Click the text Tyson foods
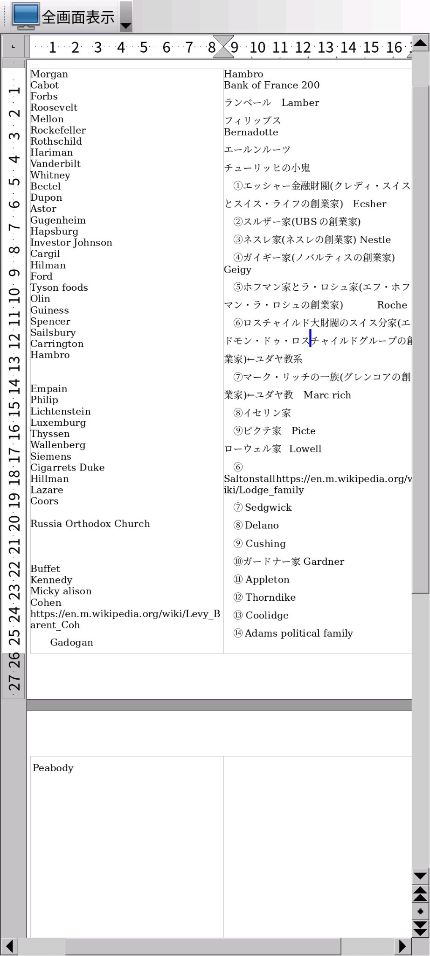The height and width of the screenshot is (956, 430). 59,288
